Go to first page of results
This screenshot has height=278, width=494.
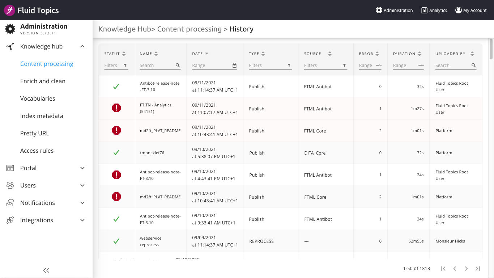(x=443, y=269)
